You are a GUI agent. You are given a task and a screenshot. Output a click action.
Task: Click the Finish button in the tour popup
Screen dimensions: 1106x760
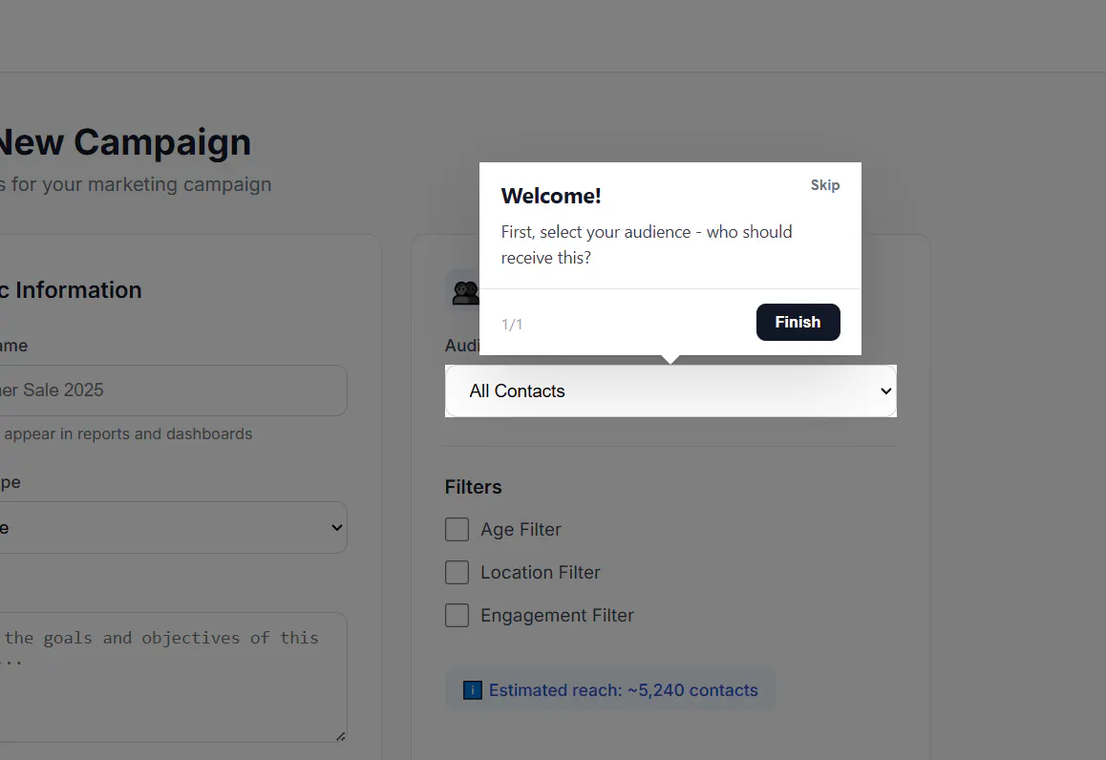798,322
